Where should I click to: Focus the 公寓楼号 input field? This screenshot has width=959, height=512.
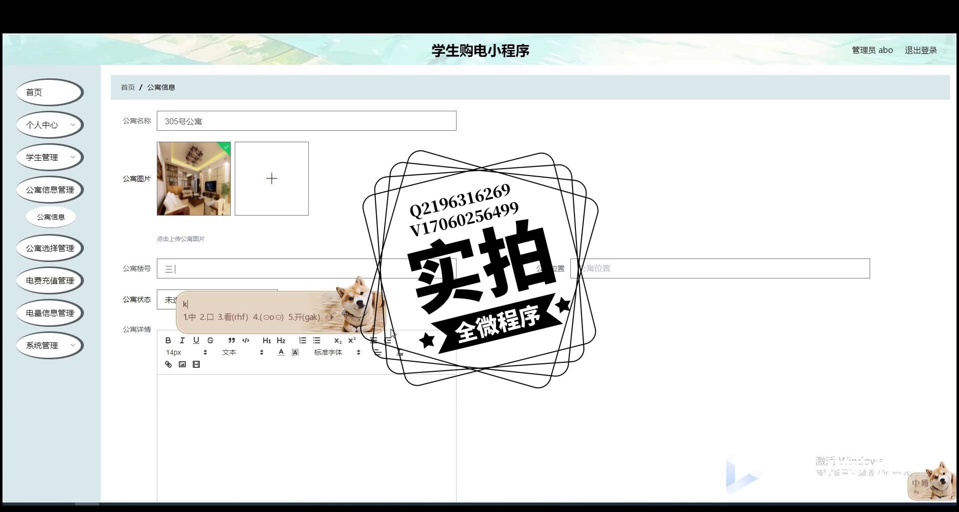click(307, 268)
